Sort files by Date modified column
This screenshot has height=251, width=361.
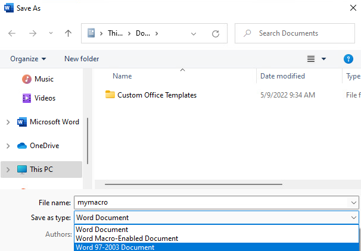tap(282, 76)
